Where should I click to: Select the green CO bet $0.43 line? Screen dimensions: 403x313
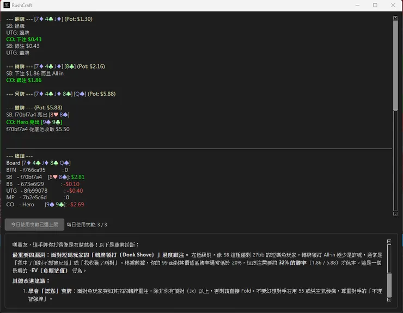pyautogui.click(x=24, y=39)
